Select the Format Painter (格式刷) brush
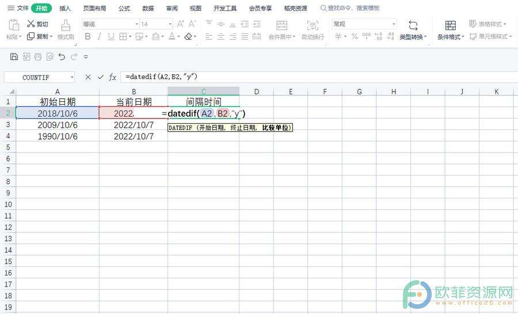 tap(66, 25)
